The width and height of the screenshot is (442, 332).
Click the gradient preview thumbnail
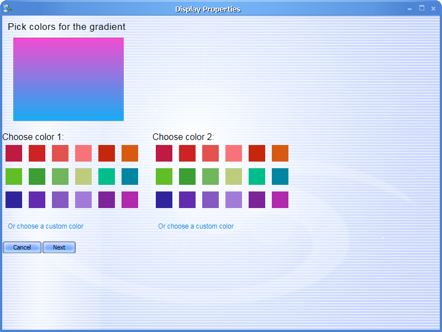69,79
